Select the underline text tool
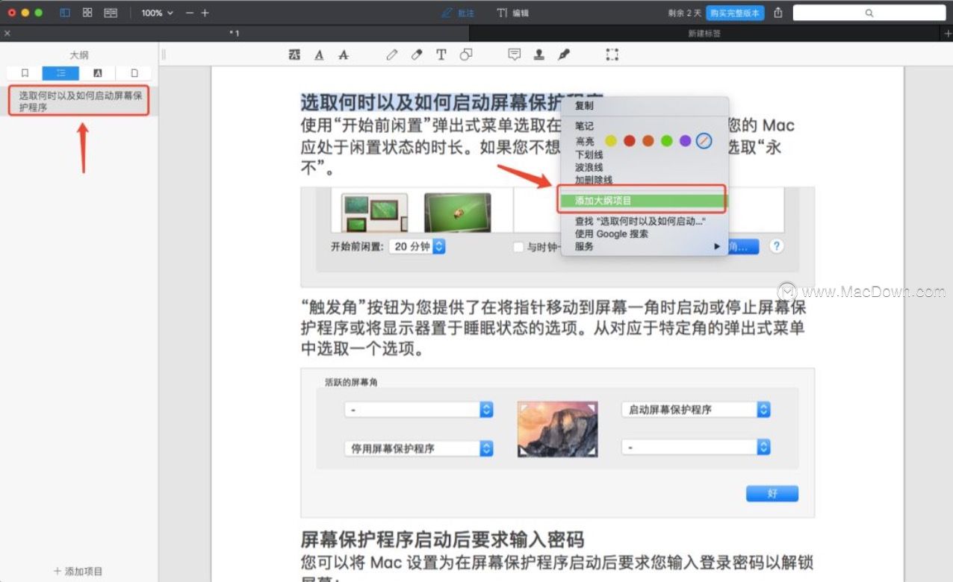This screenshot has height=582, width=953. (319, 54)
